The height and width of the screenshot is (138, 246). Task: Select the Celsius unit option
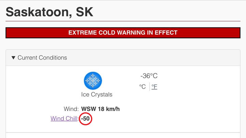pos(142,86)
